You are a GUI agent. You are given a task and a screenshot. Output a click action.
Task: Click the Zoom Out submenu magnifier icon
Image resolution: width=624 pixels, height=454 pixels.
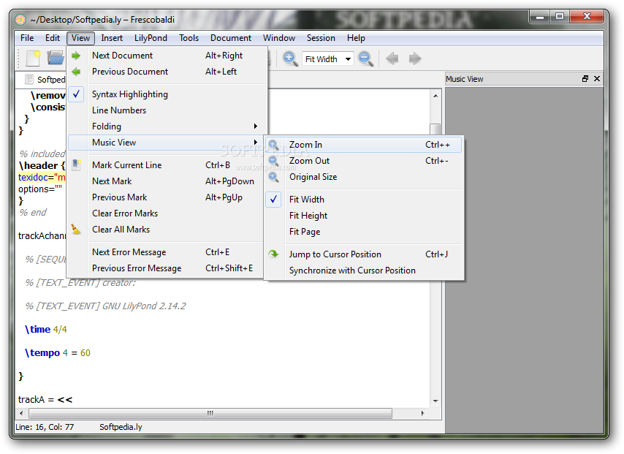(273, 161)
